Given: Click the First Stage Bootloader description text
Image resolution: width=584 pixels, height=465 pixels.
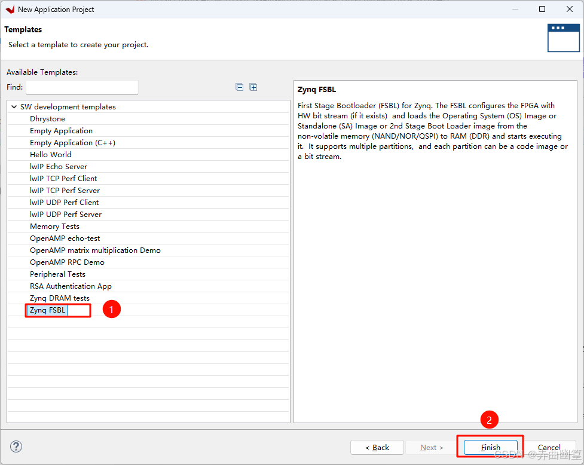Looking at the screenshot, I should [432, 131].
